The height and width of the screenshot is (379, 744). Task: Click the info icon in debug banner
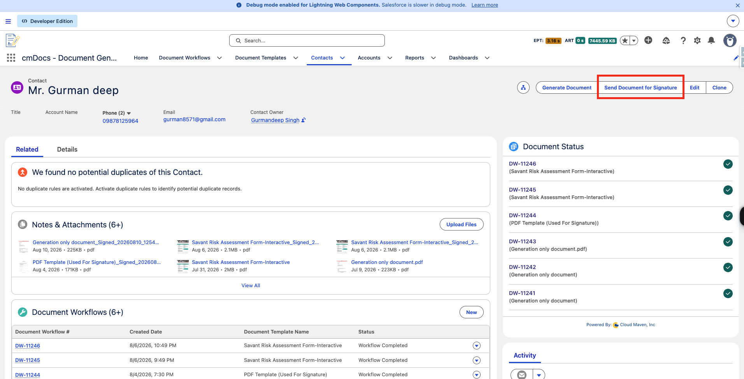[x=239, y=5]
